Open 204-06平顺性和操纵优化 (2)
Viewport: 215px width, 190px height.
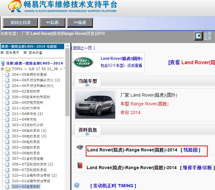pyautogui.click(x=36, y=80)
